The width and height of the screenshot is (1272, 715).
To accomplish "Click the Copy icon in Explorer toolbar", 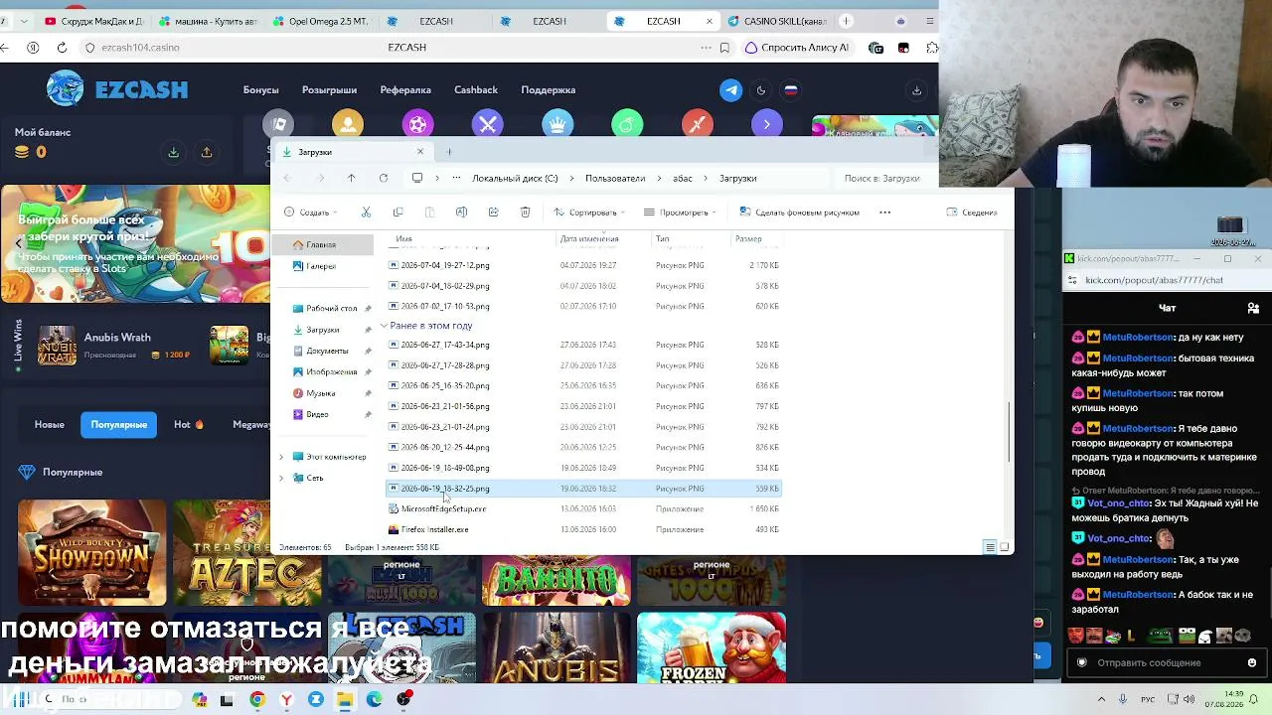I will [x=397, y=213].
